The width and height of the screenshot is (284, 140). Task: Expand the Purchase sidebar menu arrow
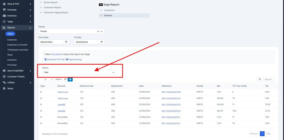[x=31, y=10]
